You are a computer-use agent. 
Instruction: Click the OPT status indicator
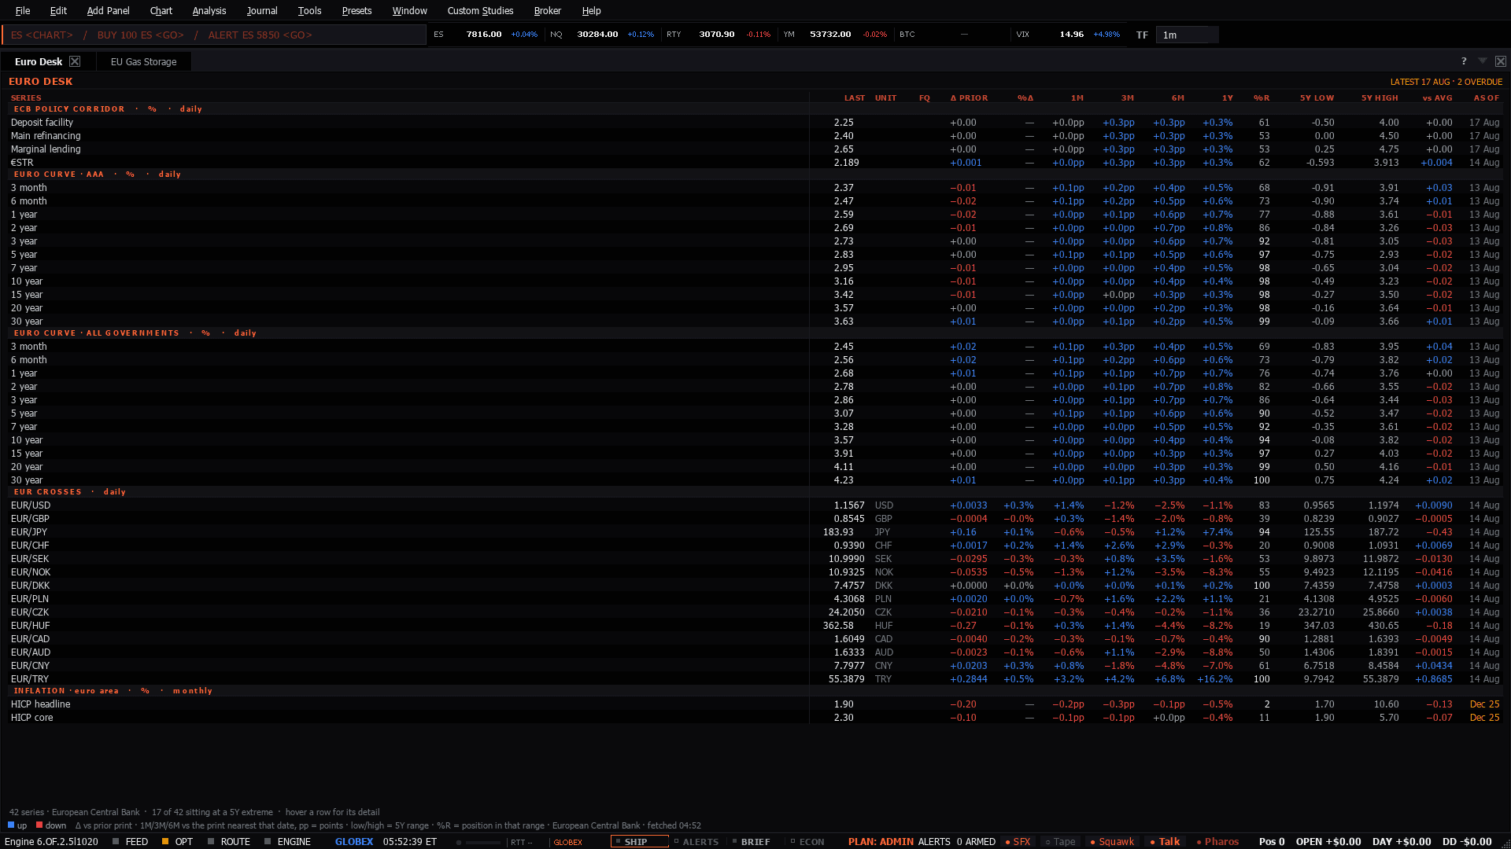click(177, 841)
